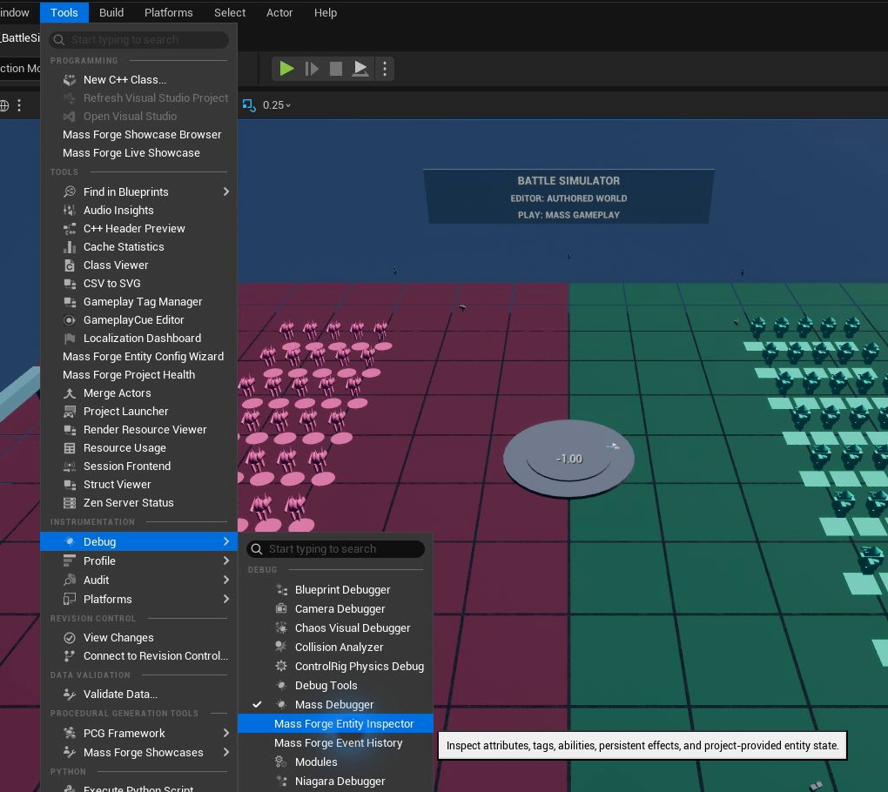Click the -1.00 gray disc in viewport

(x=568, y=460)
